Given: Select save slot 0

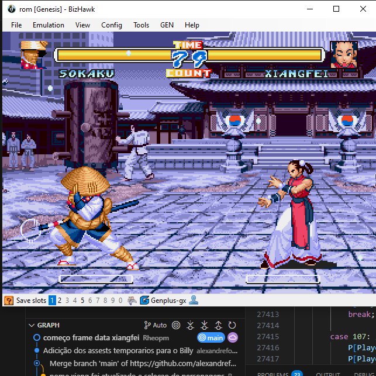Looking at the screenshot, I should tap(120, 301).
